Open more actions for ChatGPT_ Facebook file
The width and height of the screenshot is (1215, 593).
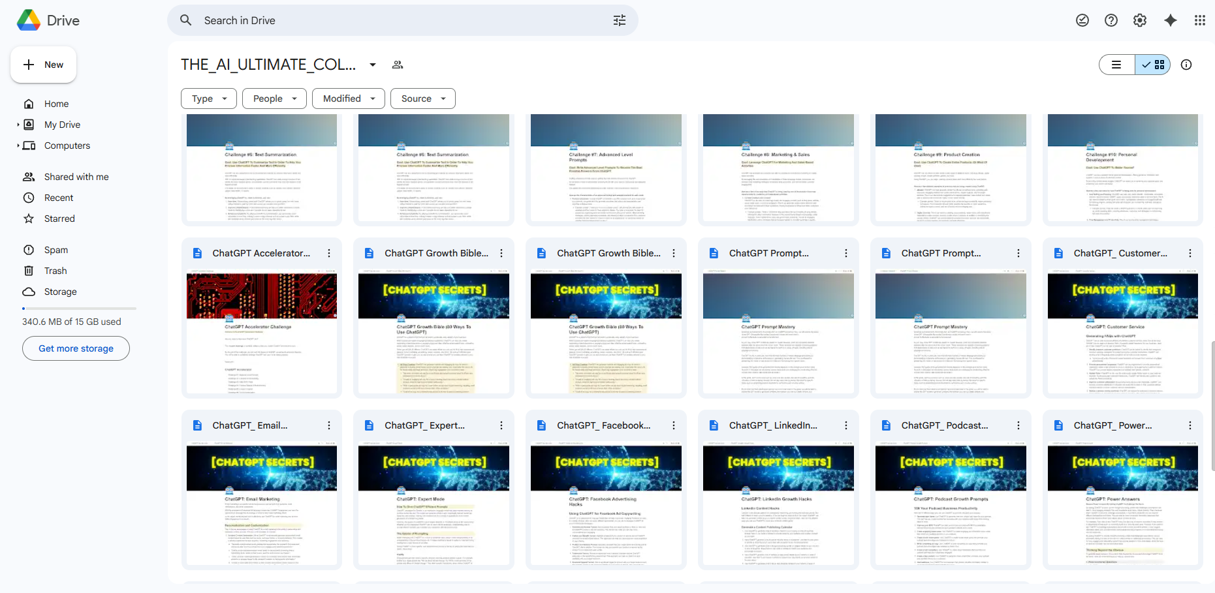coord(674,425)
